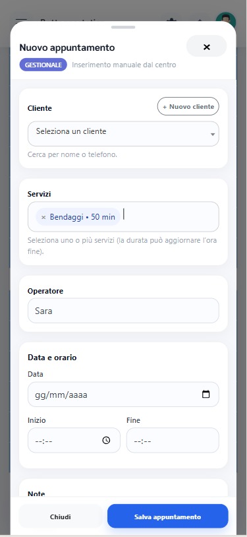Save with Salva appuntamento button

pyautogui.click(x=168, y=517)
